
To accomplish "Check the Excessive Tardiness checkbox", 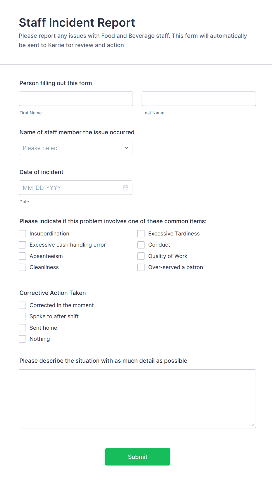I will coord(141,233).
